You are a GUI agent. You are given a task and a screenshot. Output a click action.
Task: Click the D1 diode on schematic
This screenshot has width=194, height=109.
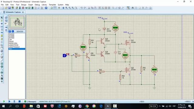pyautogui.click(x=104, y=29)
